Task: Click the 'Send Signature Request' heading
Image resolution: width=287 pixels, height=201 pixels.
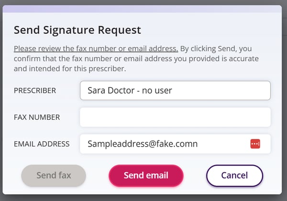Action: coord(77,30)
